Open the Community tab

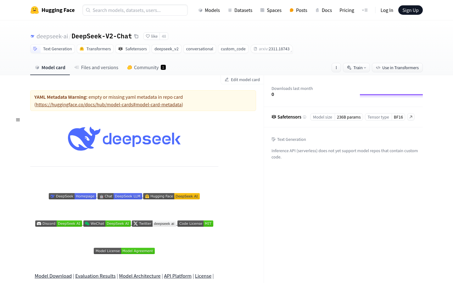pyautogui.click(x=146, y=67)
